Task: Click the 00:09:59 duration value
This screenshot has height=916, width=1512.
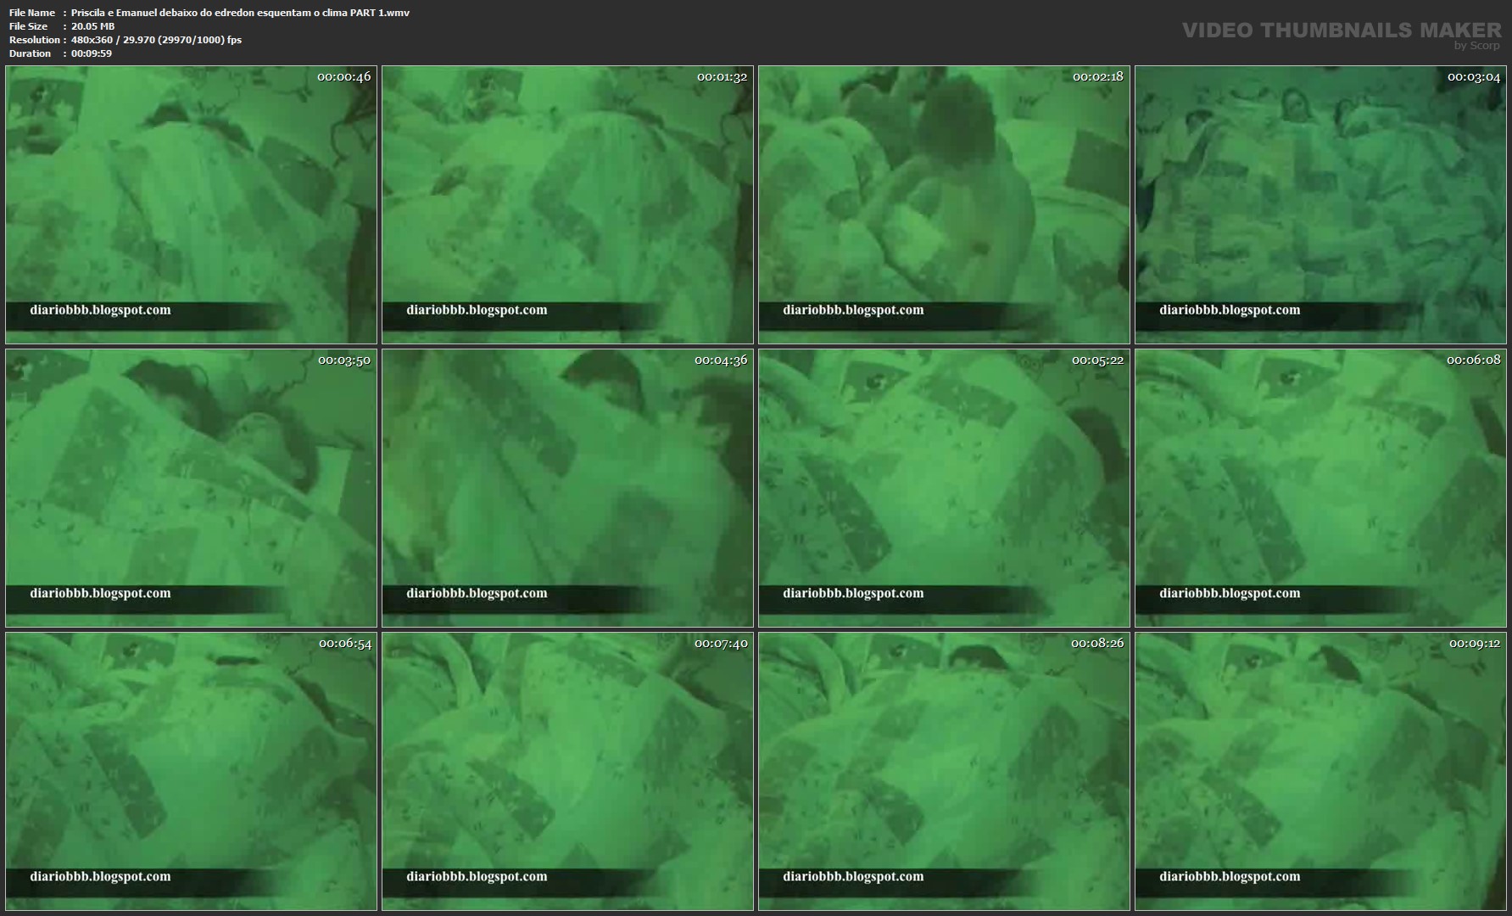Action: pos(92,53)
